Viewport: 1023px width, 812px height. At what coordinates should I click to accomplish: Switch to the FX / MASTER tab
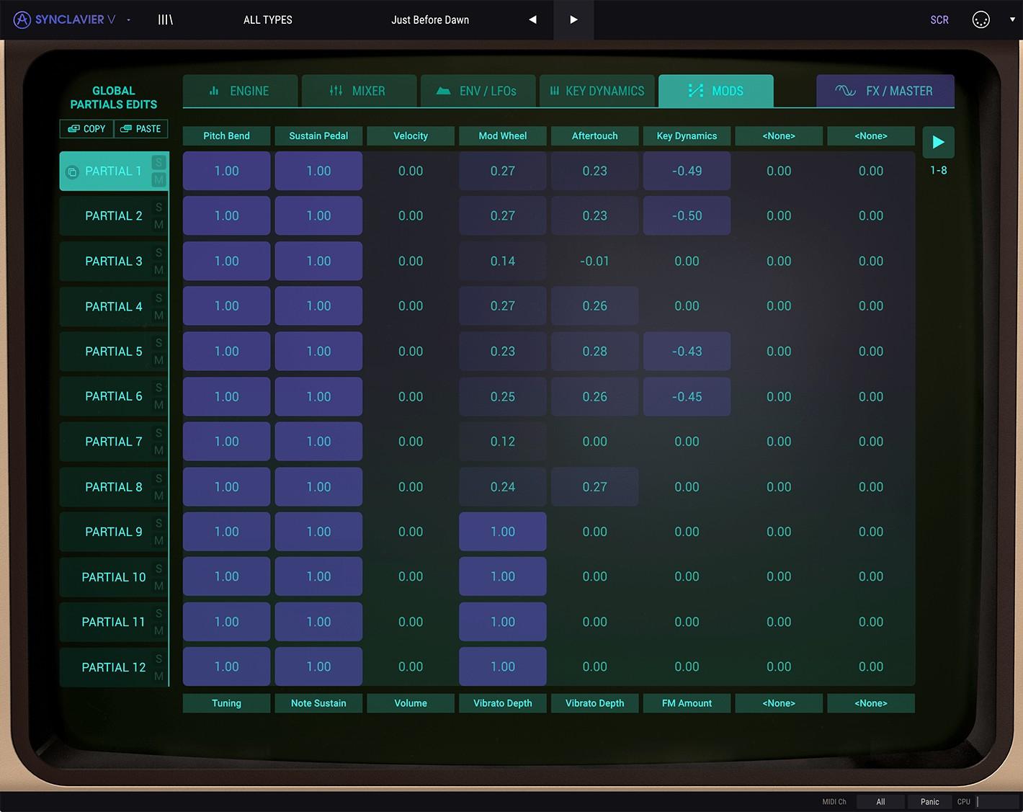885,91
